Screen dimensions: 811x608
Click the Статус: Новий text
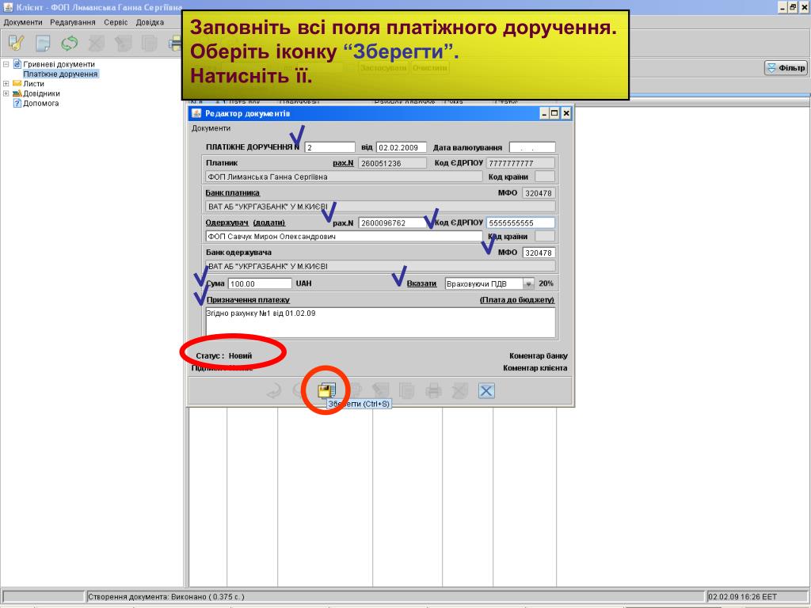coord(224,355)
